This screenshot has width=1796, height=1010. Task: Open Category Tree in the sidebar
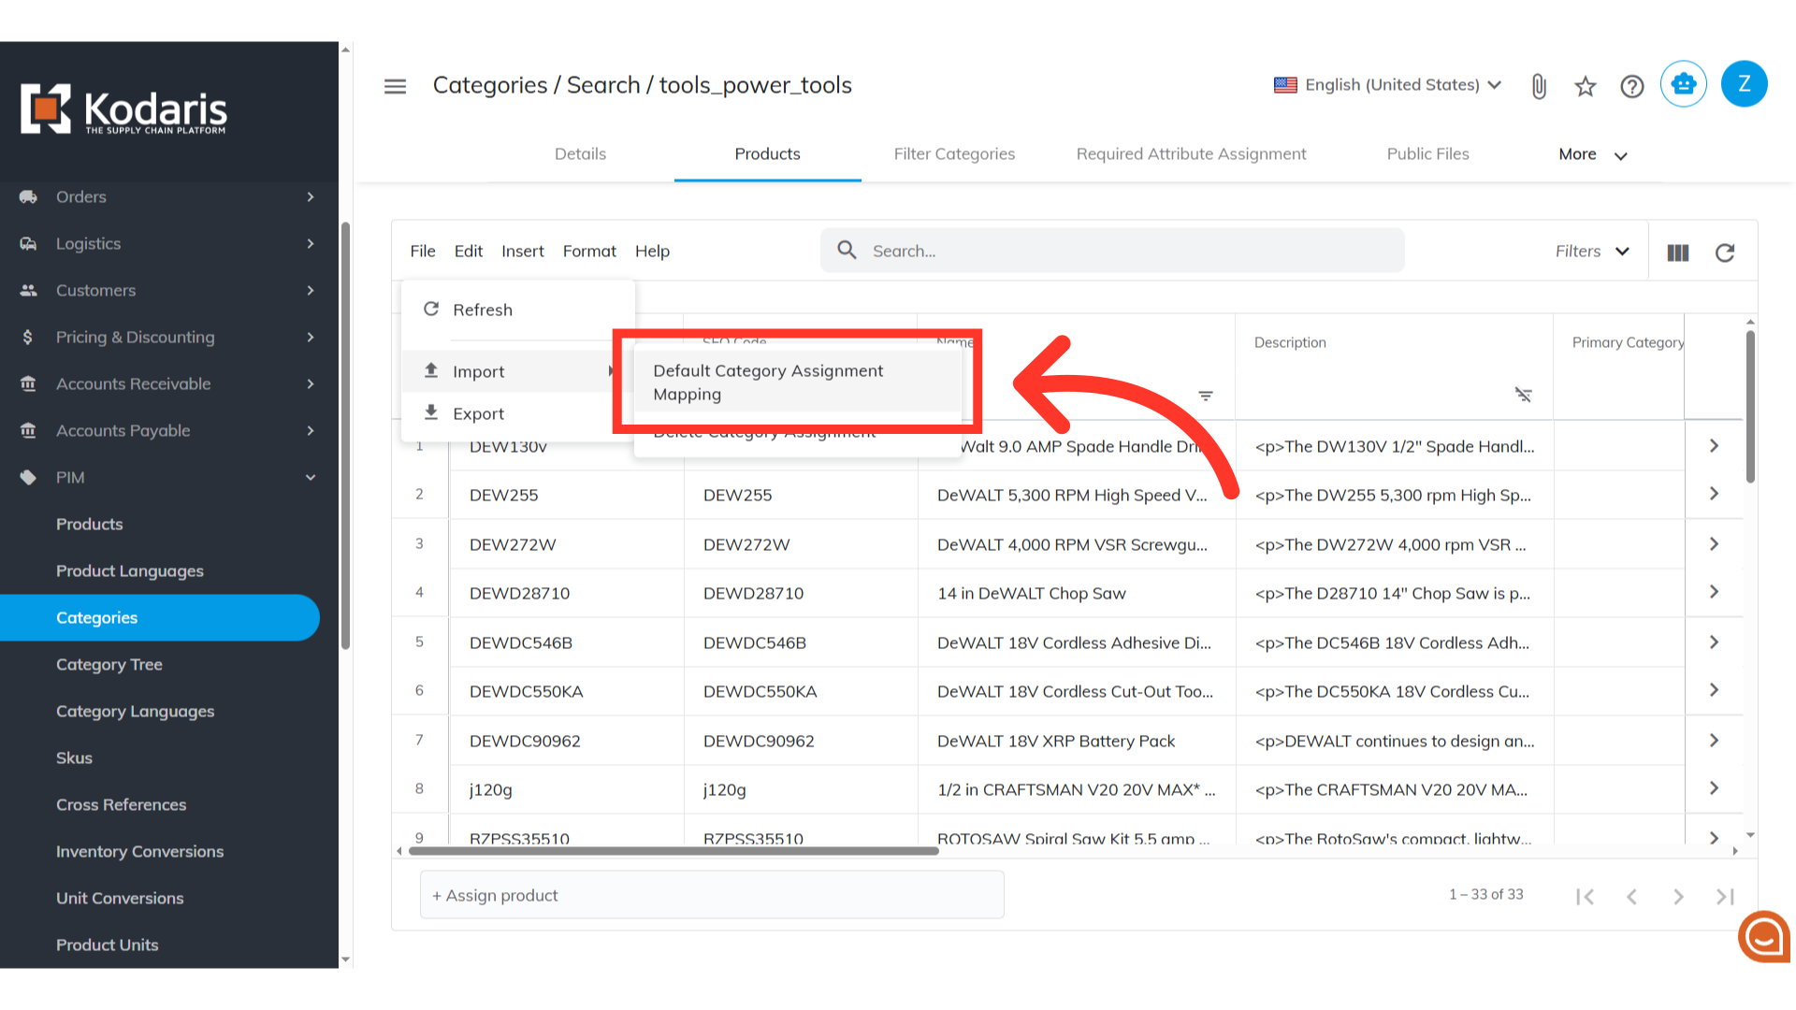[109, 664]
